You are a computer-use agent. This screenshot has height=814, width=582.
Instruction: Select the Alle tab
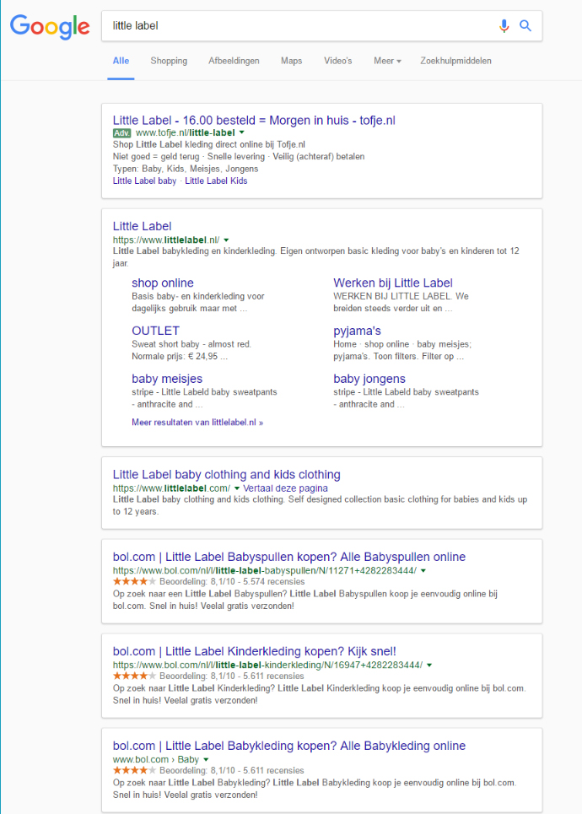click(121, 61)
